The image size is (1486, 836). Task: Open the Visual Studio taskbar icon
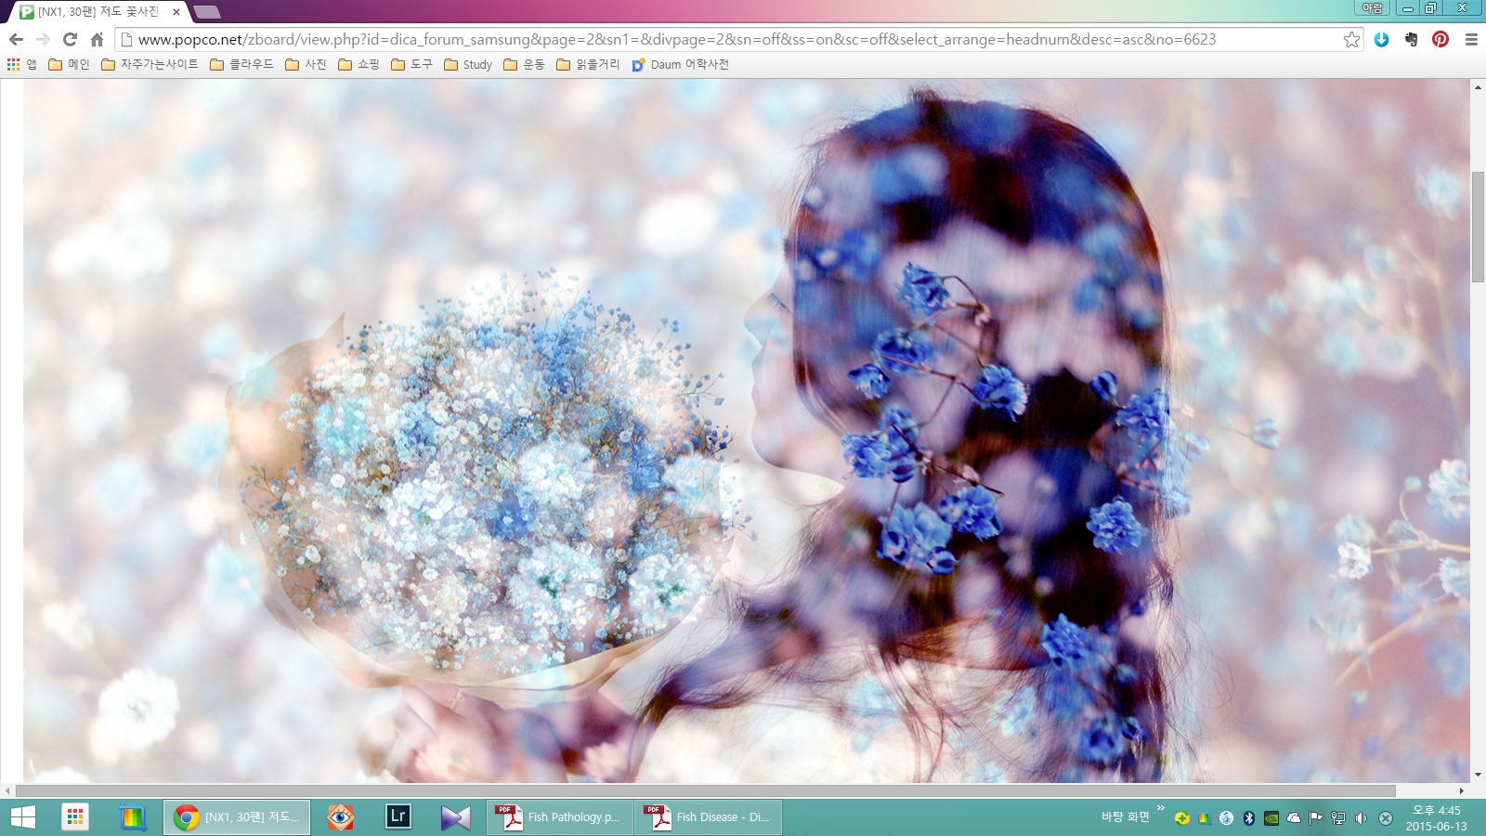tap(455, 817)
